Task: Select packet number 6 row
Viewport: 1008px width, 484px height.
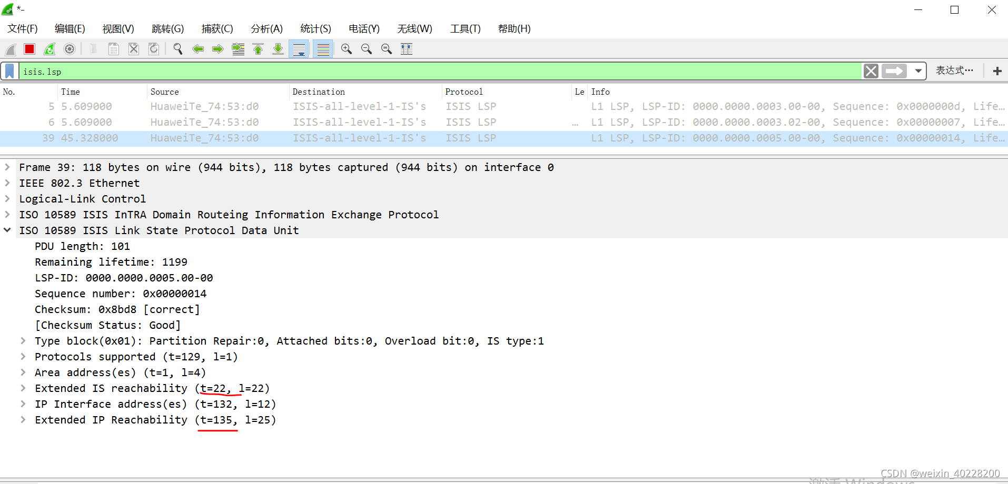Action: (504, 122)
